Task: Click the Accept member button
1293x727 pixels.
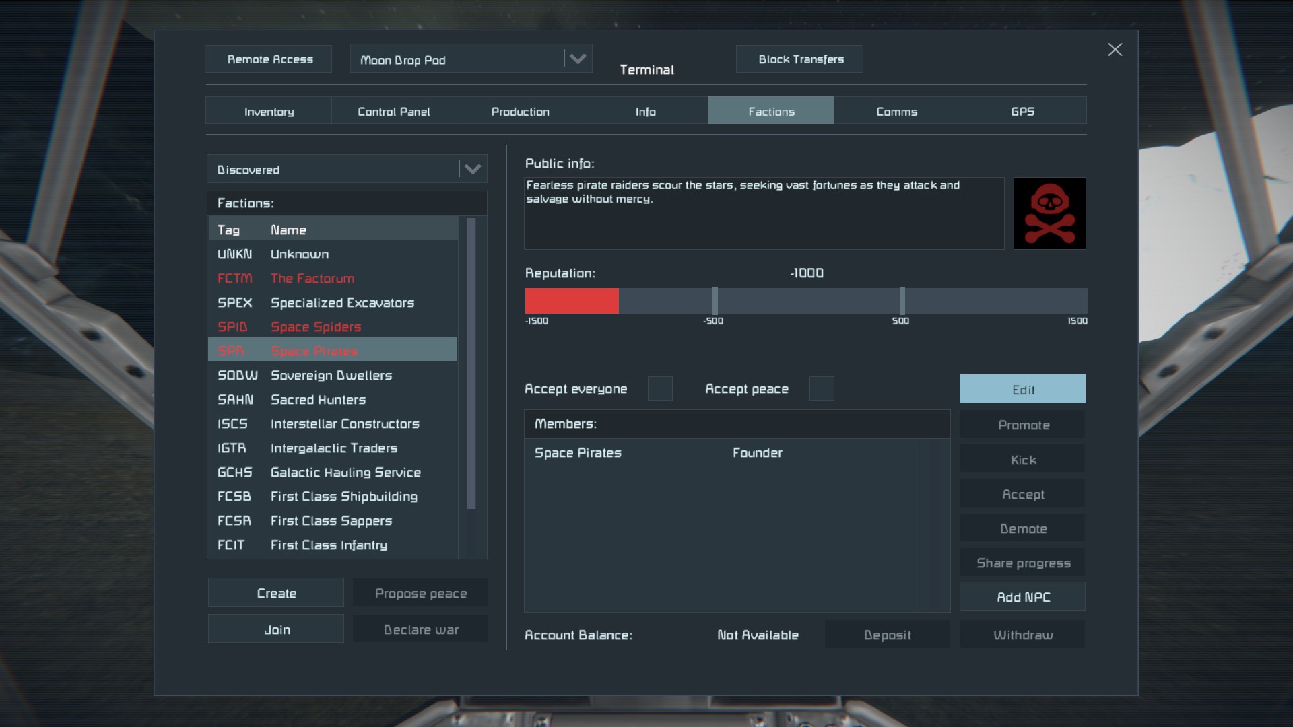Action: [x=1022, y=493]
